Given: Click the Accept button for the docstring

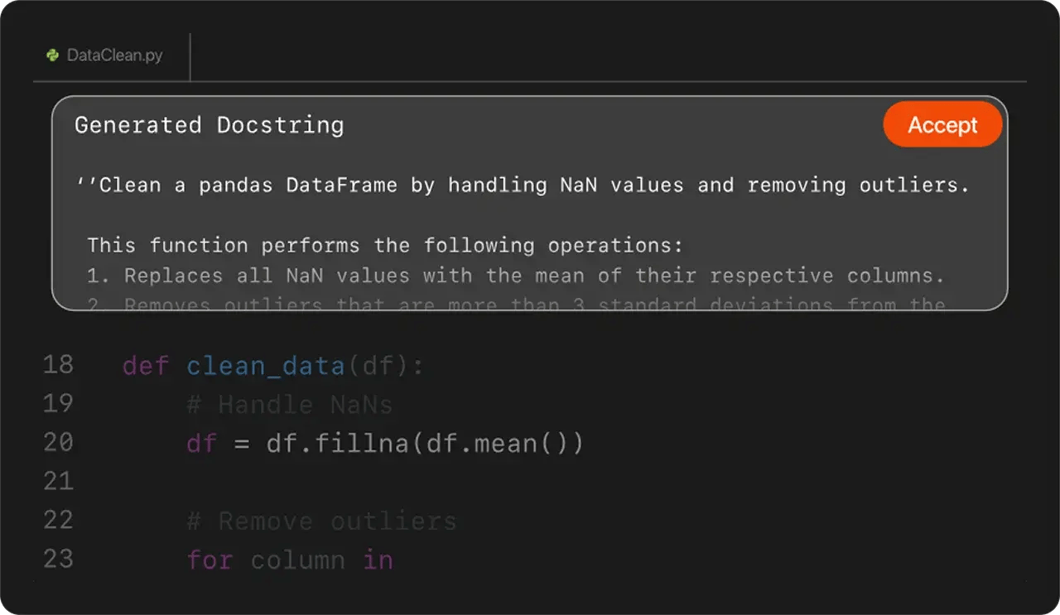Looking at the screenshot, I should (942, 124).
